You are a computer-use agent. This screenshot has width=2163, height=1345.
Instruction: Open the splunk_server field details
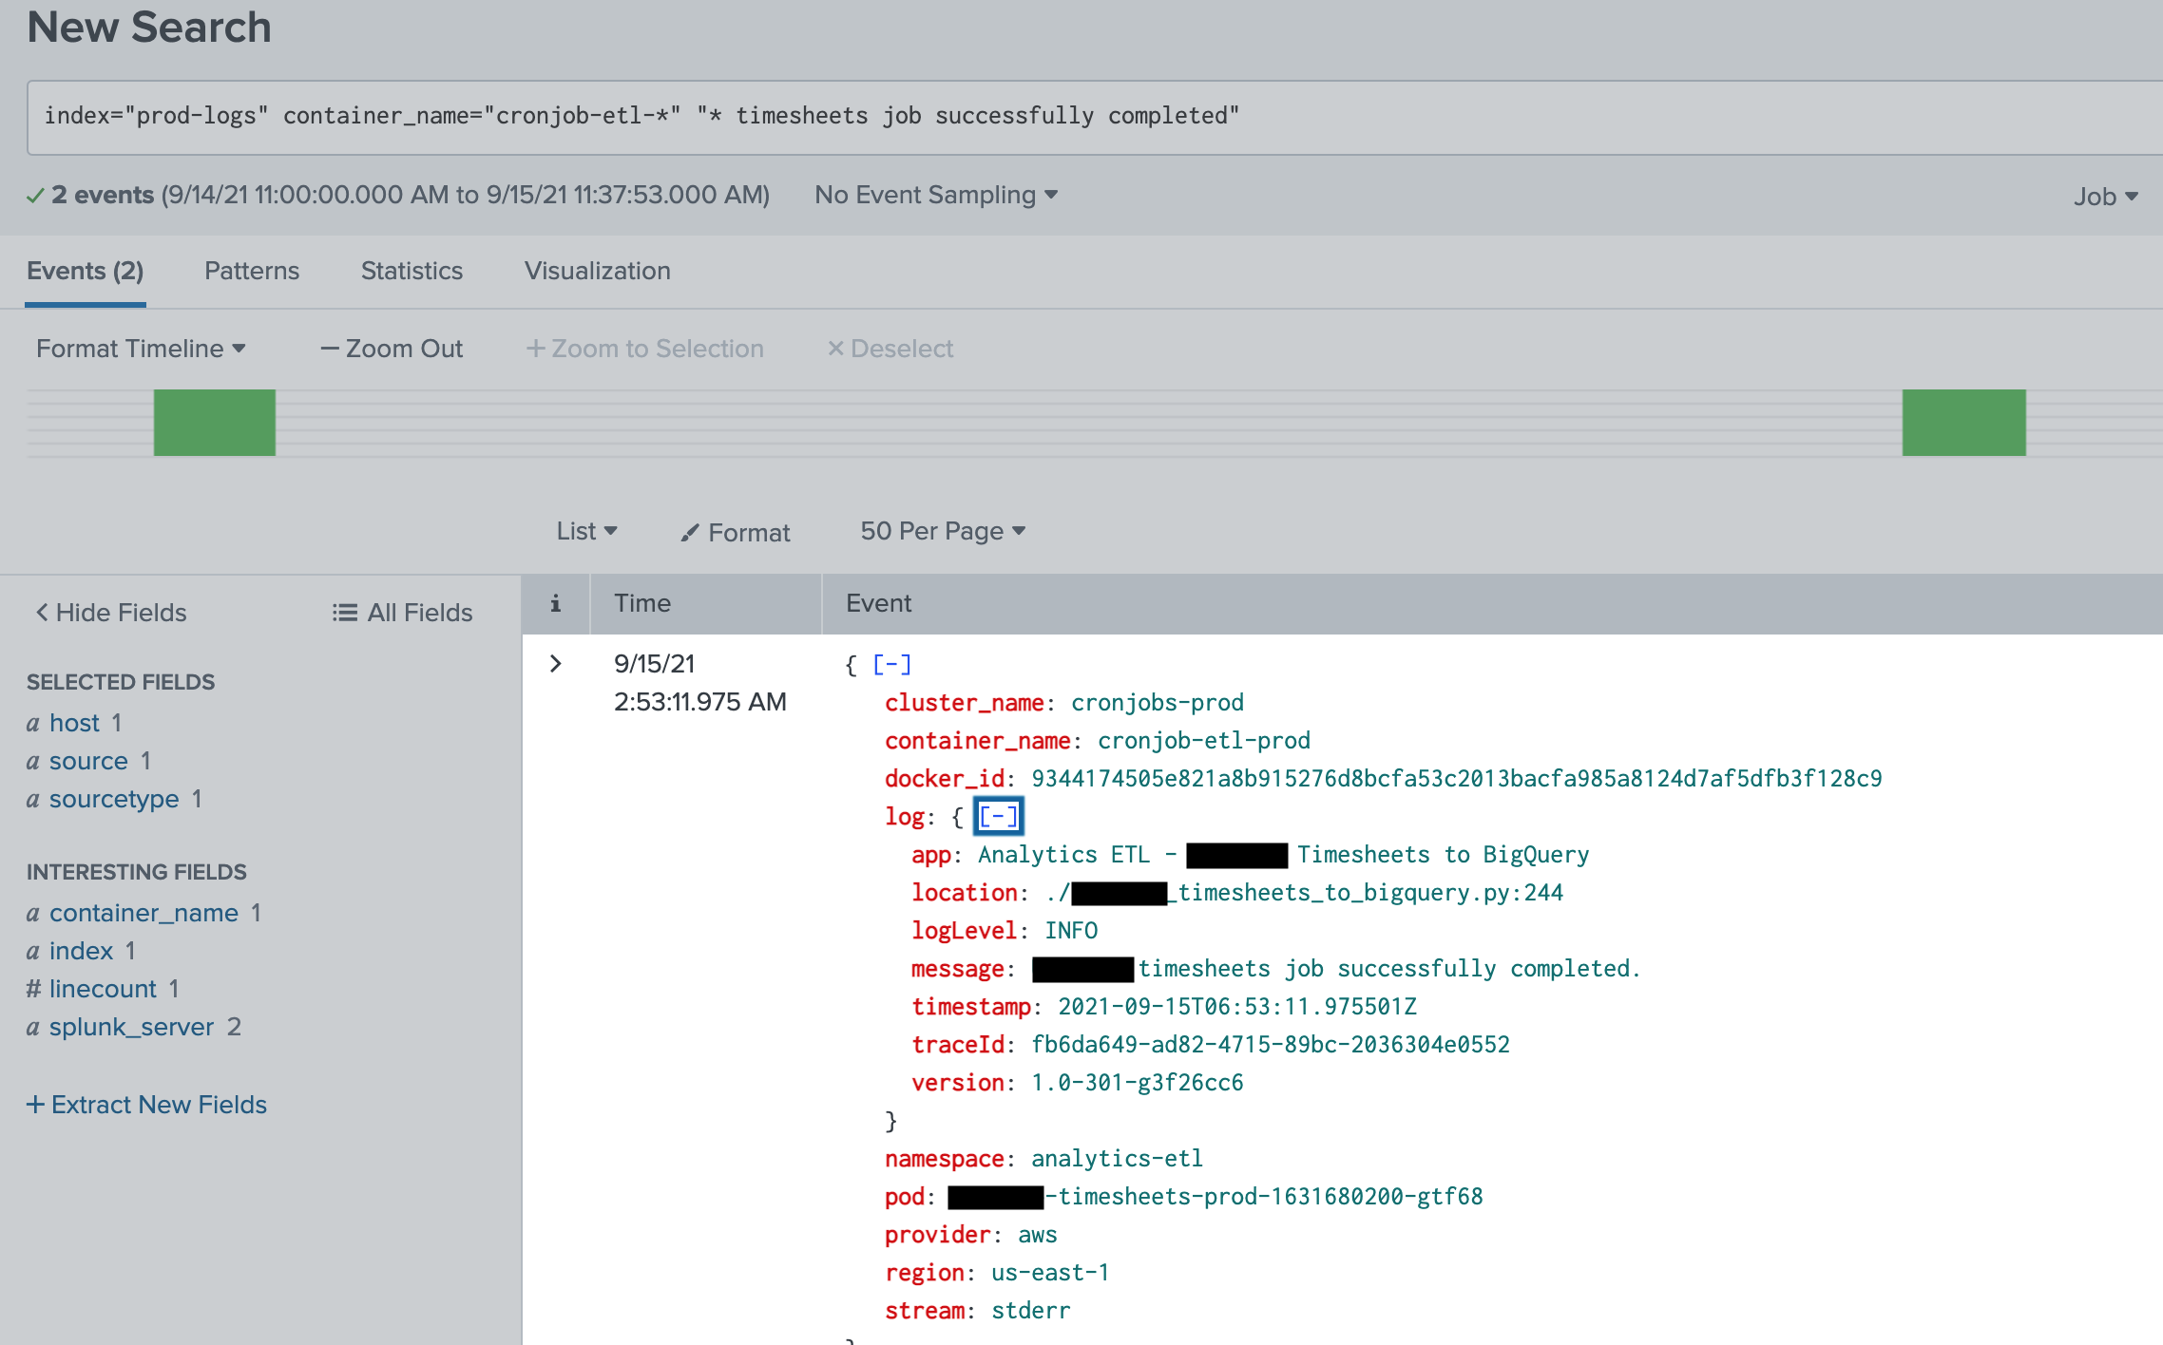(x=131, y=1027)
